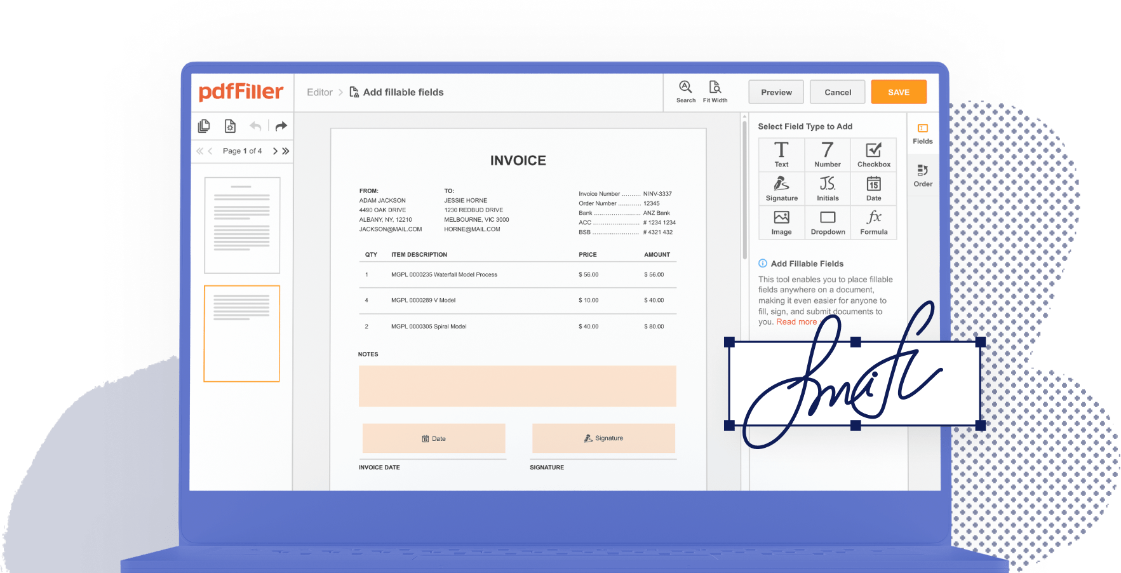Click the Fit Width icon
This screenshot has height=573, width=1121.
point(715,91)
